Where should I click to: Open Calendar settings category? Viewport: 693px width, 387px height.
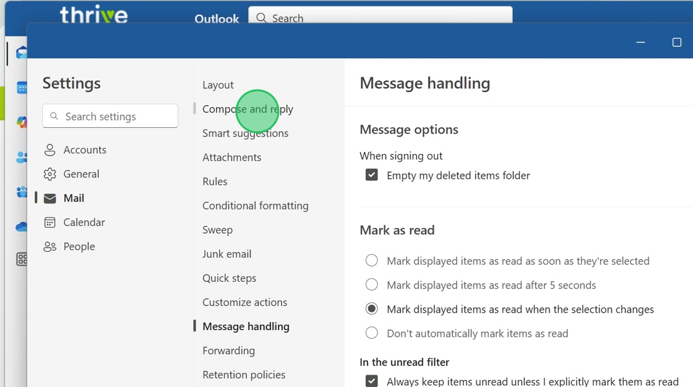84,223
